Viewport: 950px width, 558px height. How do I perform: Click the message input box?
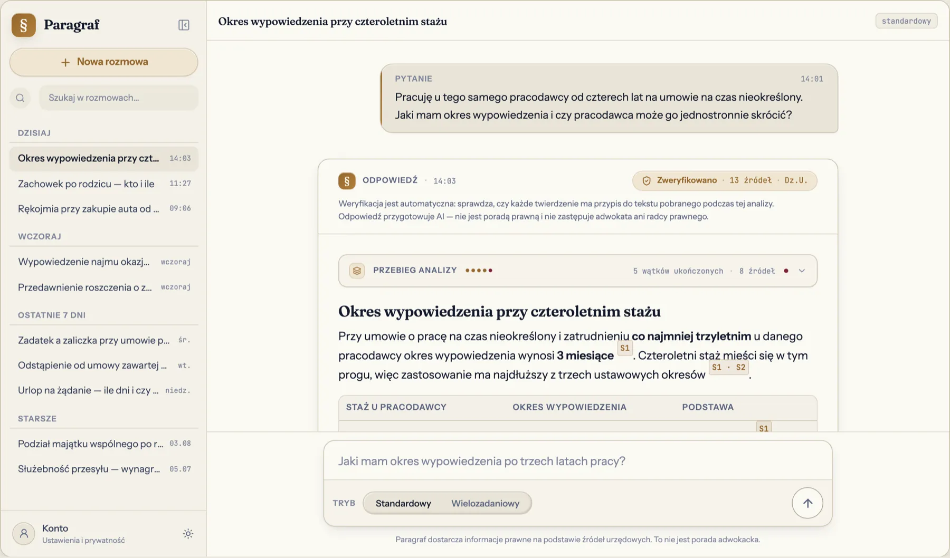click(577, 461)
